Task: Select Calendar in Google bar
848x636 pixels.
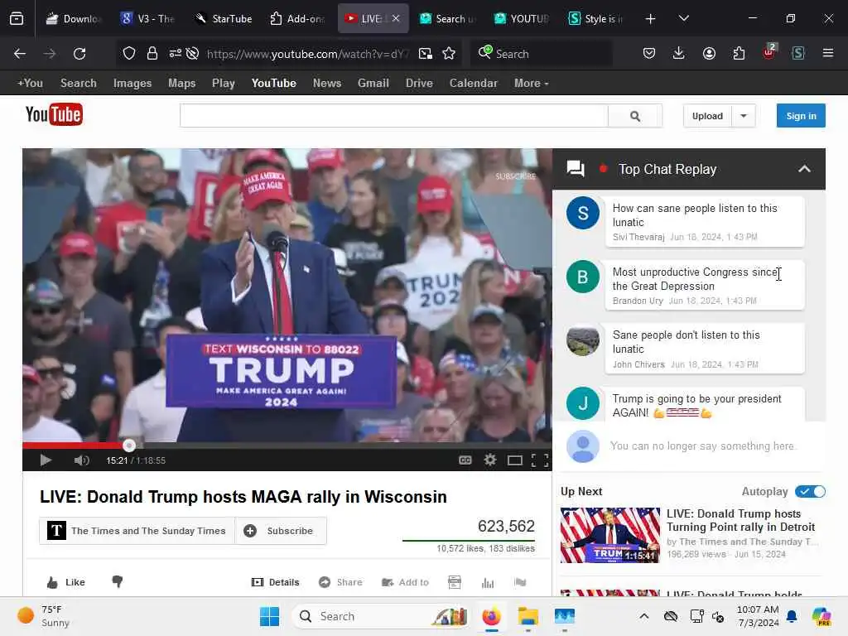Action: pyautogui.click(x=473, y=84)
